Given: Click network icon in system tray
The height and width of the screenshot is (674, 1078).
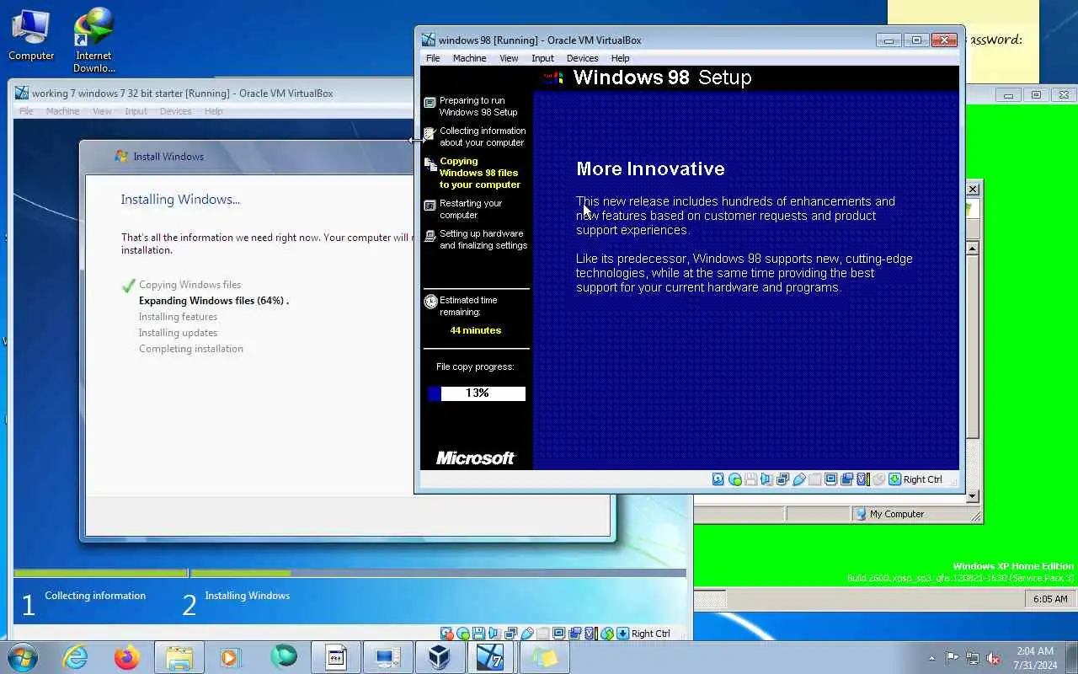Looking at the screenshot, I should [973, 658].
